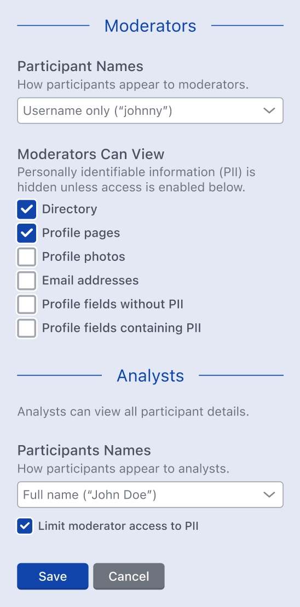300x607 pixels.
Task: Click chevron arrow on analysts' names dropdown
Action: 269,495
